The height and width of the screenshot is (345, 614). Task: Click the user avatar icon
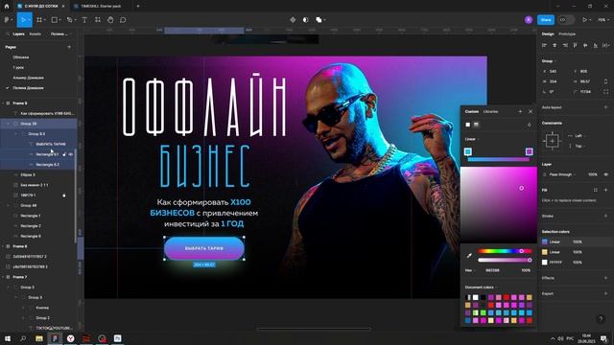click(529, 20)
